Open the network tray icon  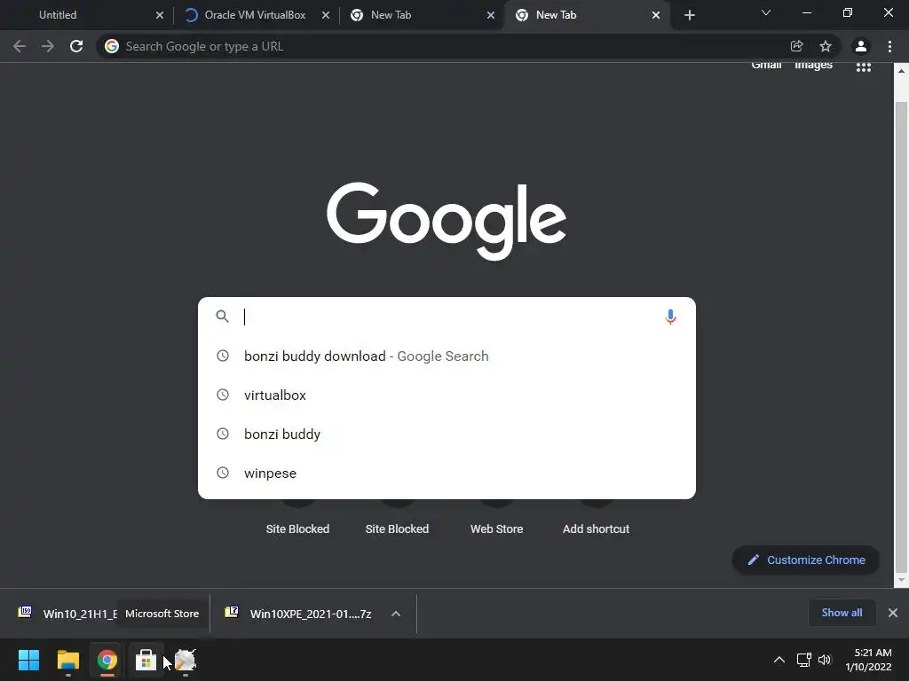tap(803, 660)
